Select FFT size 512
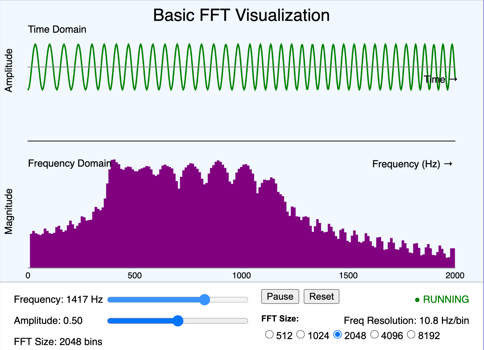 269,334
